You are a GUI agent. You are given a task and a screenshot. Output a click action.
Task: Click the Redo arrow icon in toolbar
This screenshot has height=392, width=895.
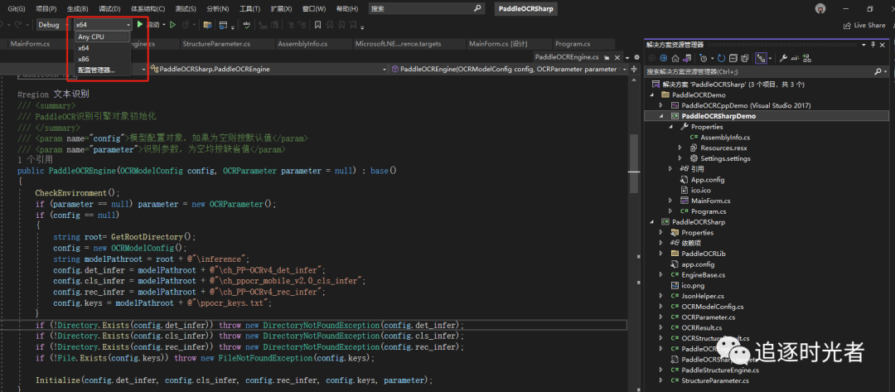[x=18, y=25]
